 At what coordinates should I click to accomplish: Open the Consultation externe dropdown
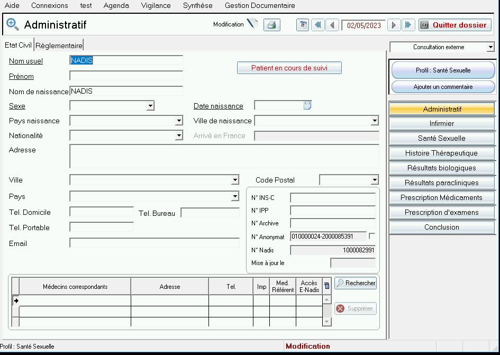(x=490, y=47)
